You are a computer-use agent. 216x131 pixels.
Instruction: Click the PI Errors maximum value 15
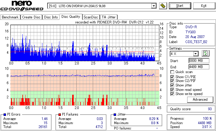[45, 123]
